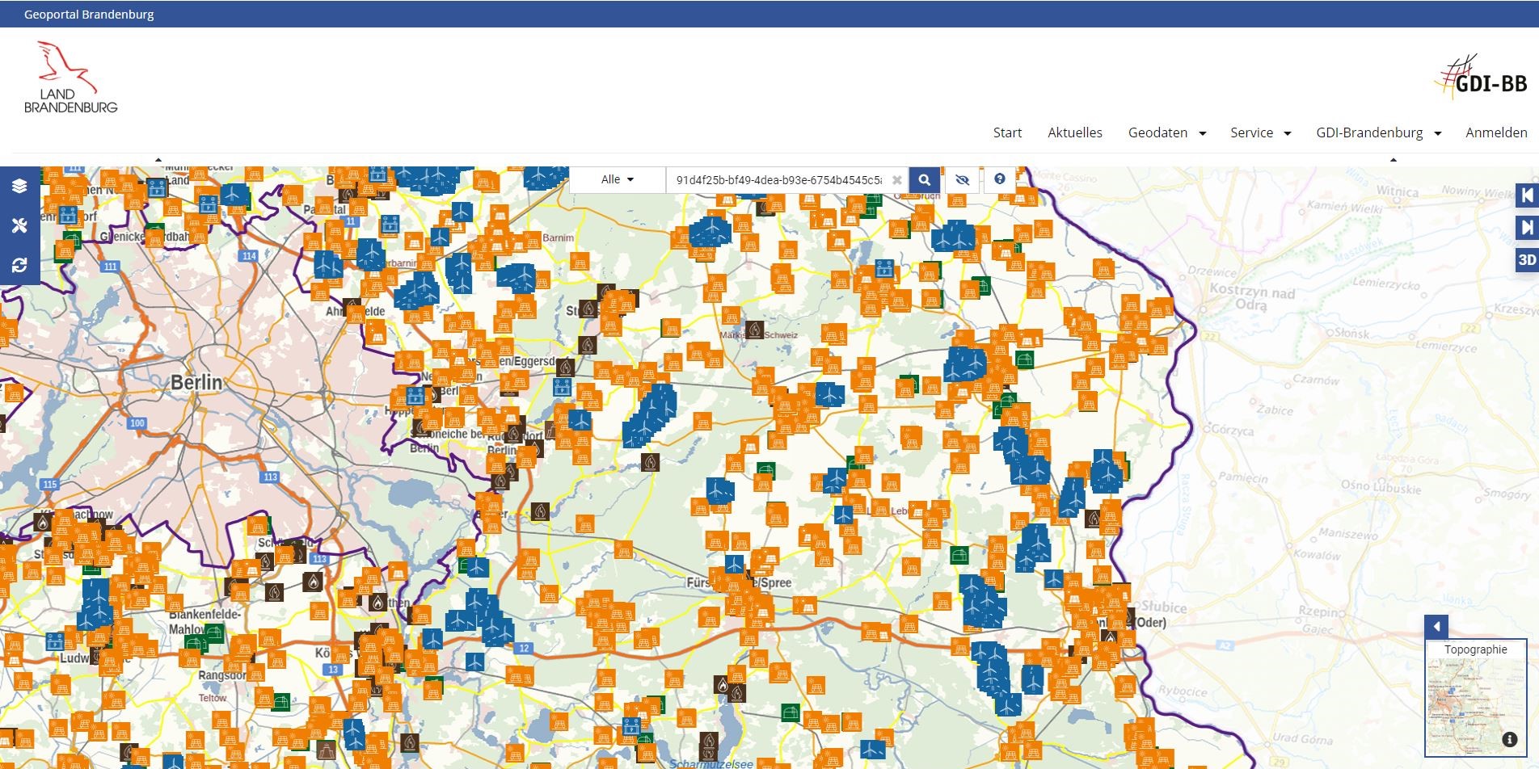The image size is (1539, 769).
Task: Hide search results with the eye-slash toggle
Action: tap(962, 179)
